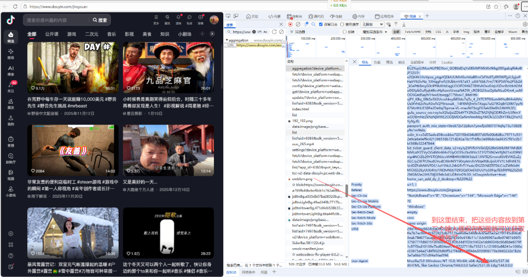Open 关注 (following) with 42 badge

coord(11,87)
